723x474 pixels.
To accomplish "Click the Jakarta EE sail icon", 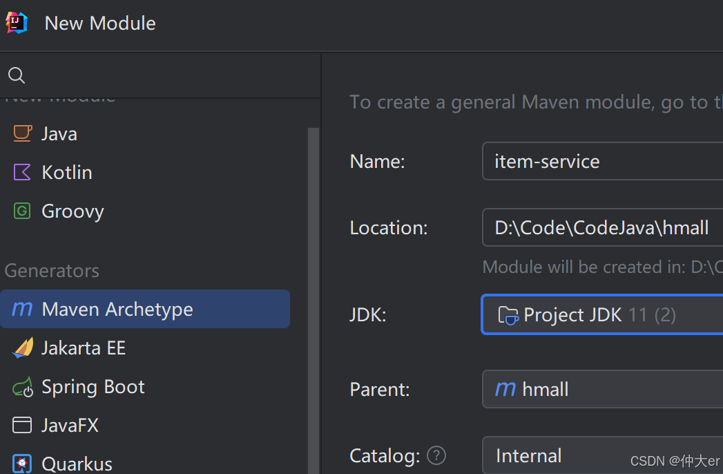I will pyautogui.click(x=23, y=348).
